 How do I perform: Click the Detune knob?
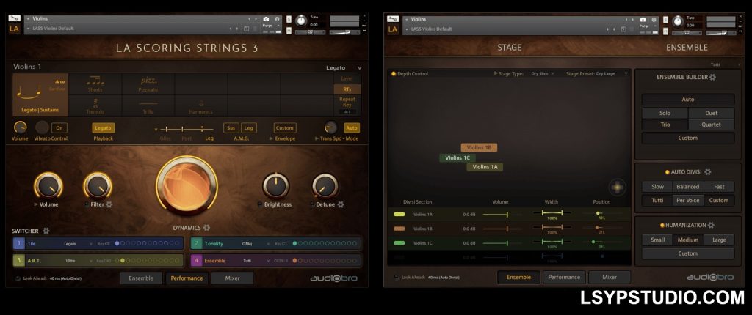(x=325, y=186)
